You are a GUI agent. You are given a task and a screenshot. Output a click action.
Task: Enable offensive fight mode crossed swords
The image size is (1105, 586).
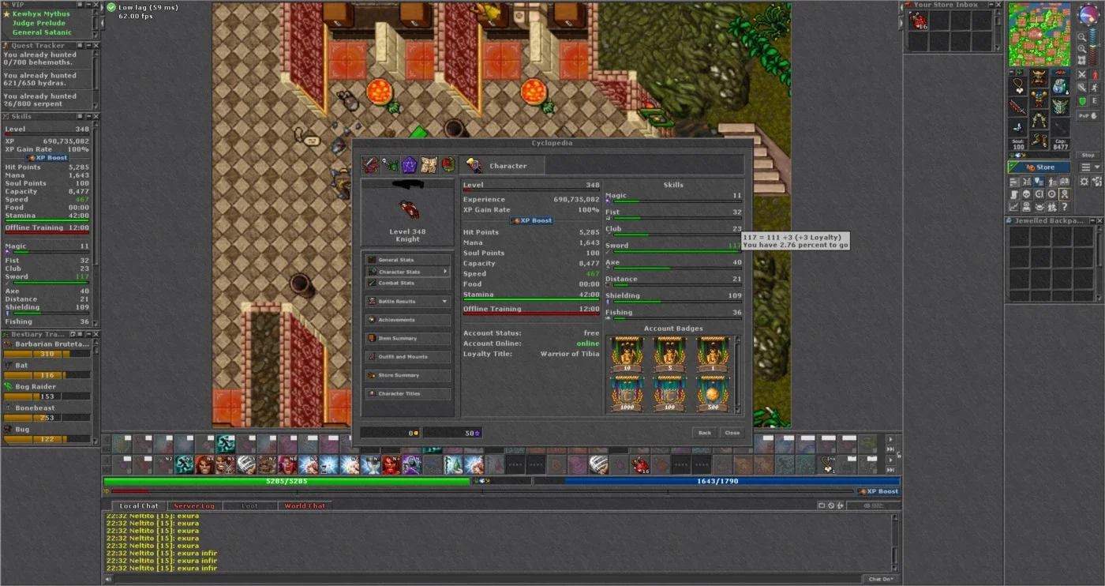(x=1081, y=74)
